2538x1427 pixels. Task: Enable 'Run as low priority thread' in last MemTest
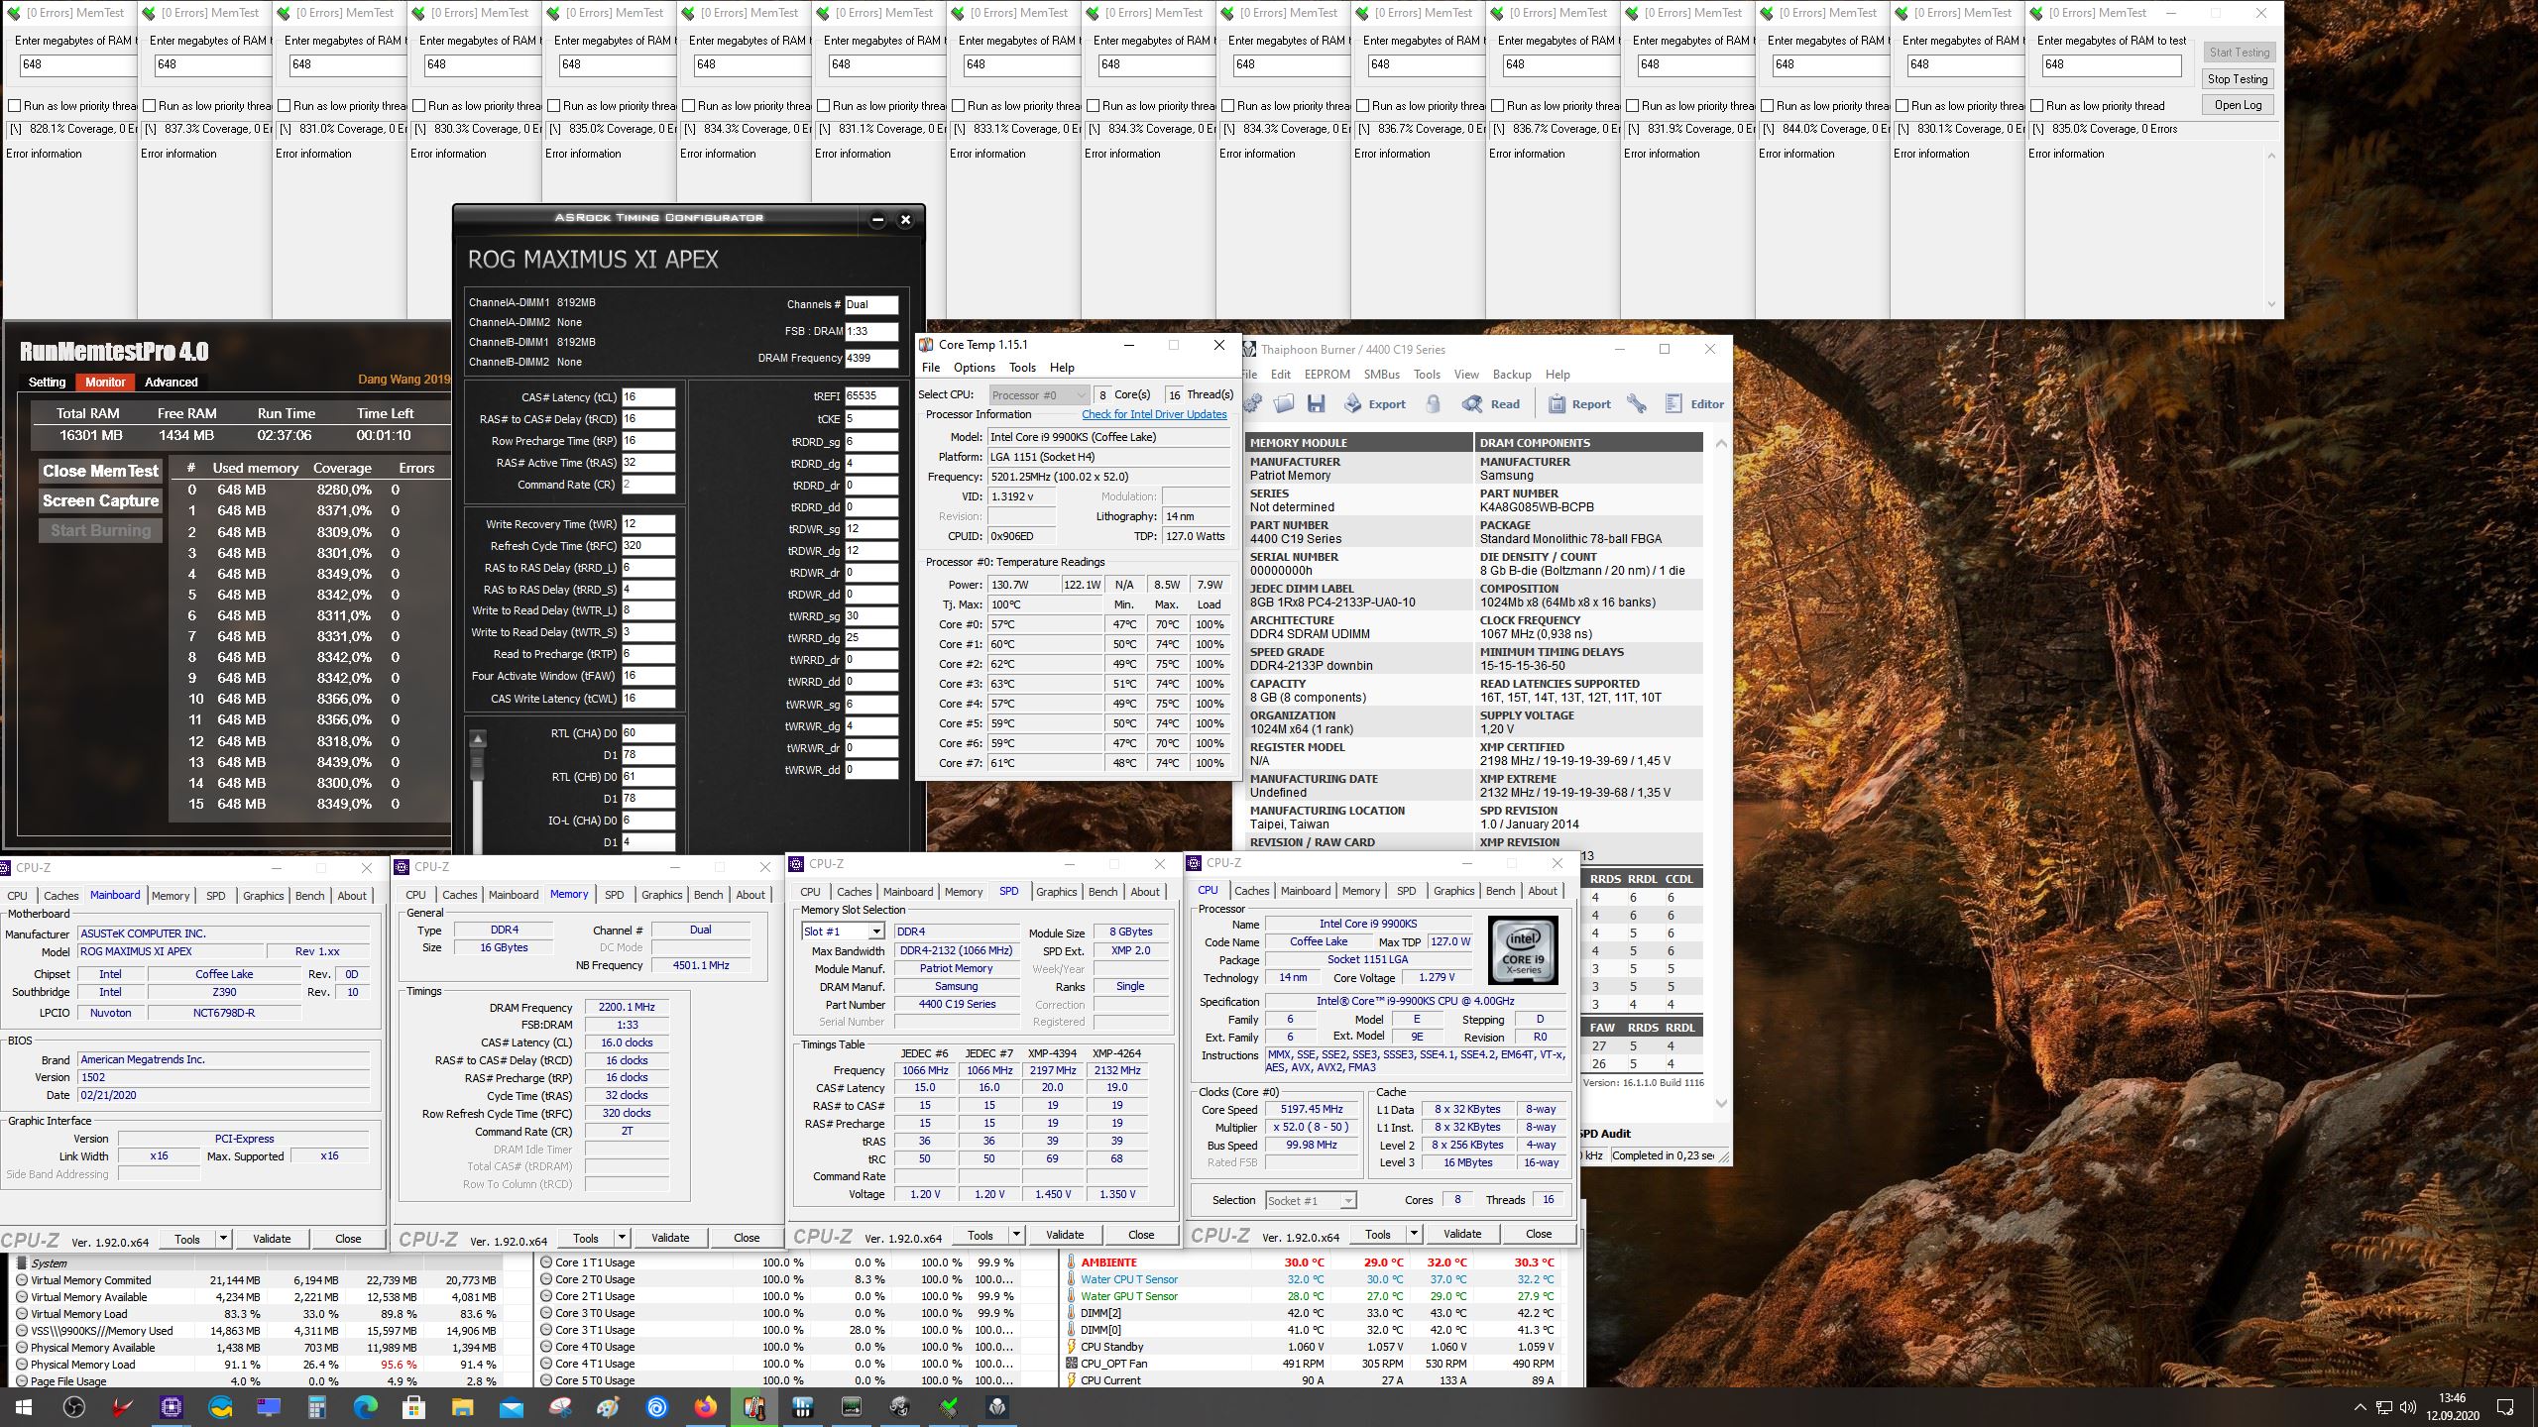pos(2036,106)
